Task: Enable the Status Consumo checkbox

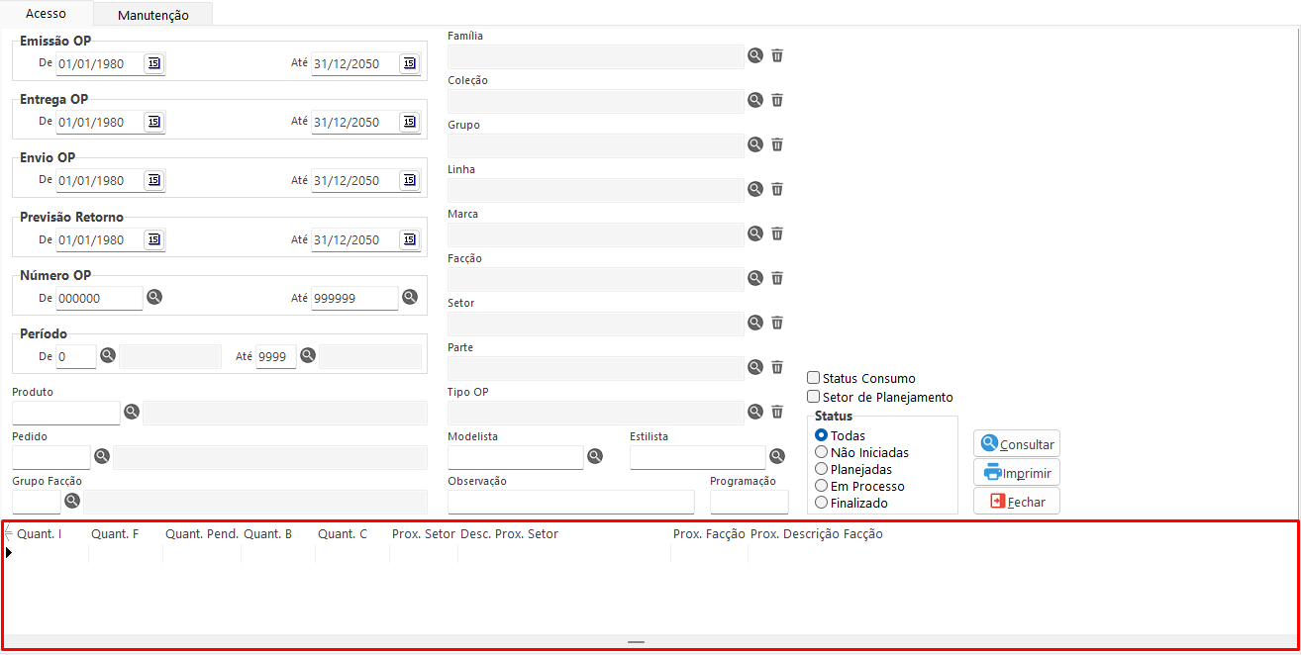Action: [x=814, y=378]
